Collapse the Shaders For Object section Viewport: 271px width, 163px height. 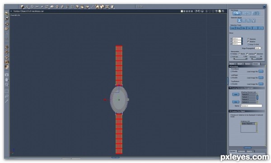230,111
